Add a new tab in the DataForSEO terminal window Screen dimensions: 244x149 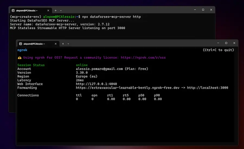(x=56, y=10)
